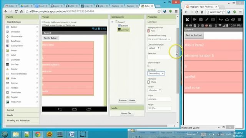Close the Mobizen toolbar with X icon
Viewport: 246px width, 138px height.
(x=187, y=20)
